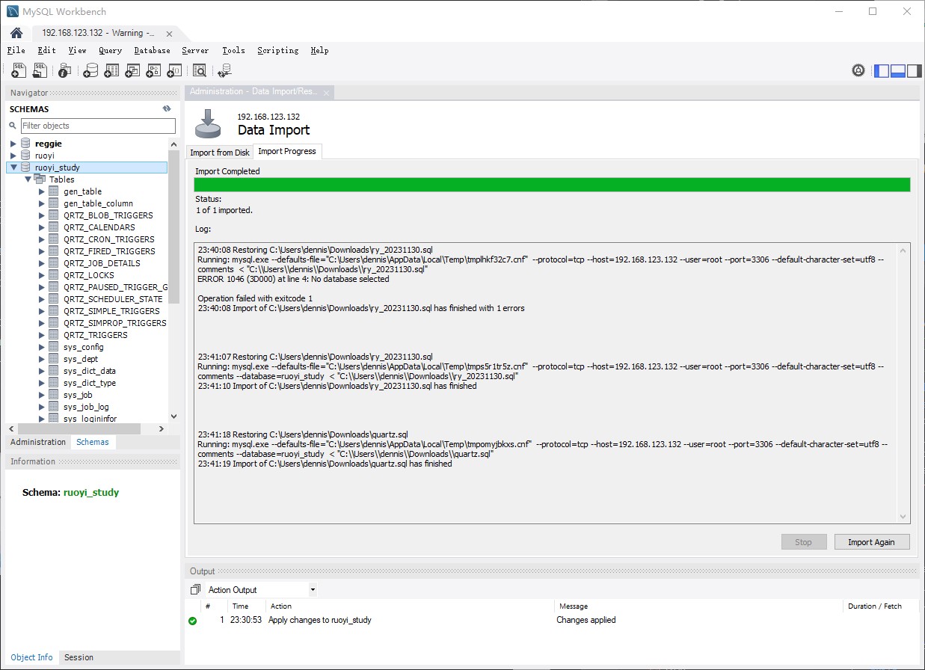Toggle the right sidebar panel visibility

click(915, 70)
